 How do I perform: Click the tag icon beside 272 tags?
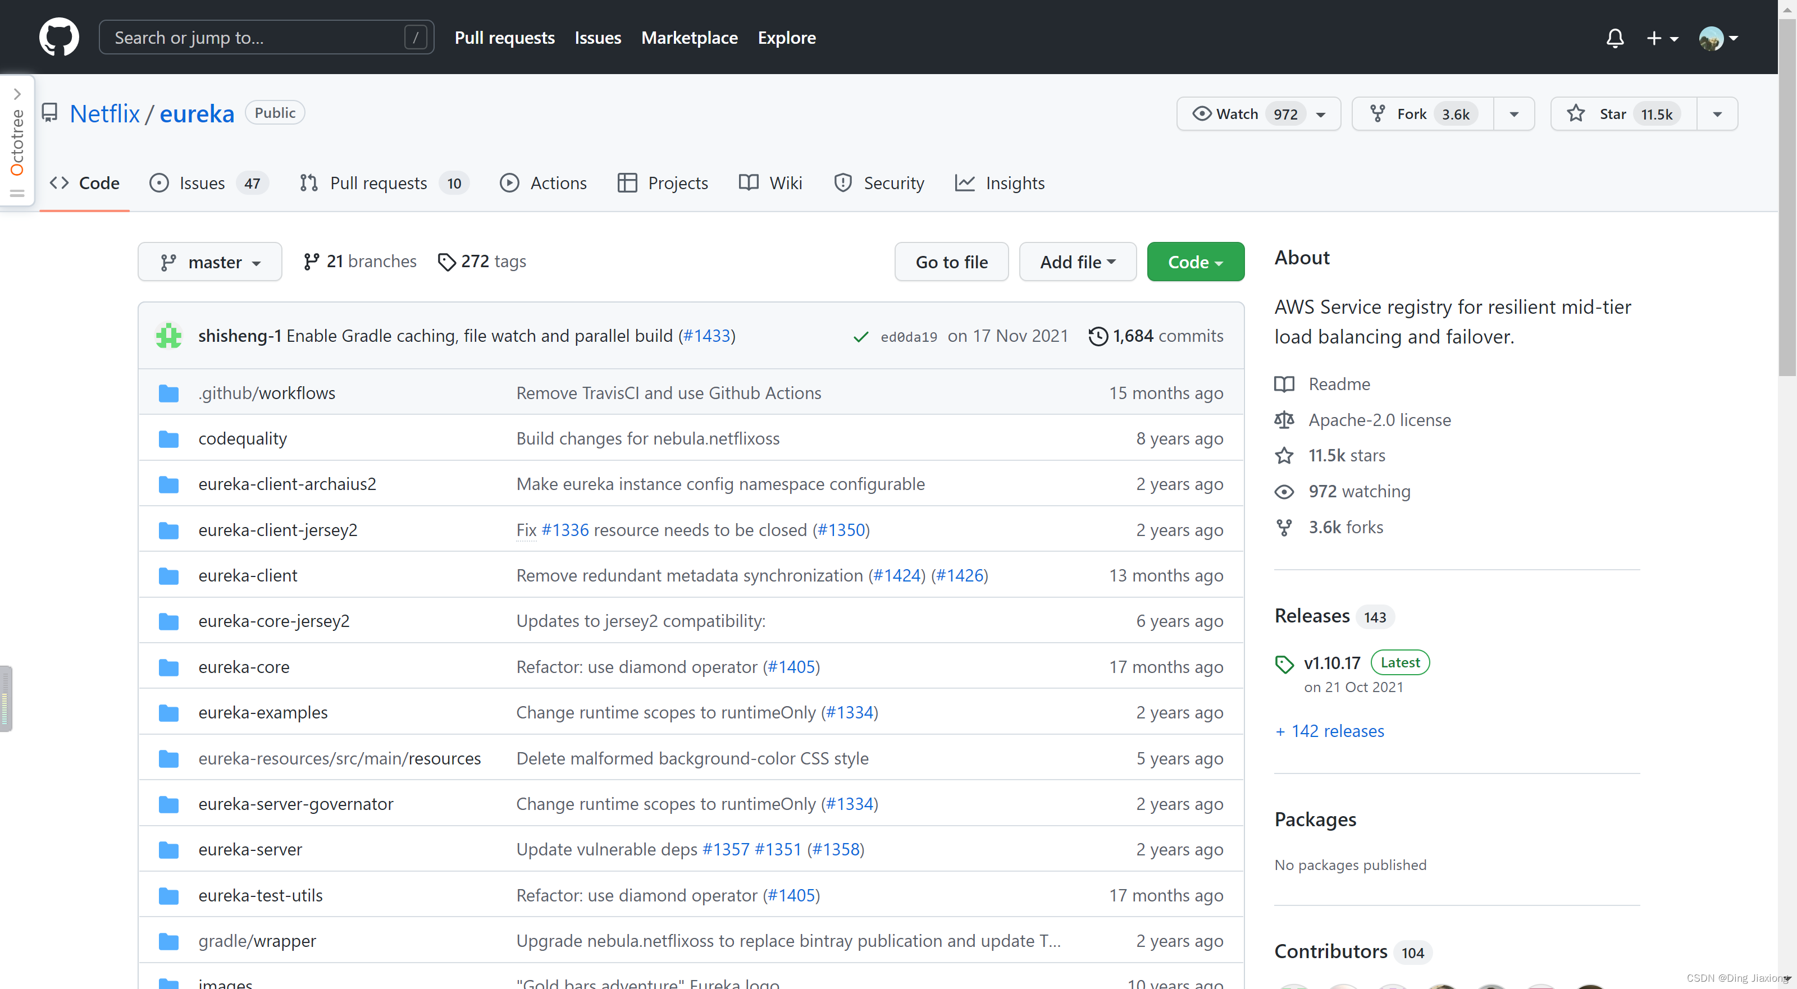tap(446, 262)
